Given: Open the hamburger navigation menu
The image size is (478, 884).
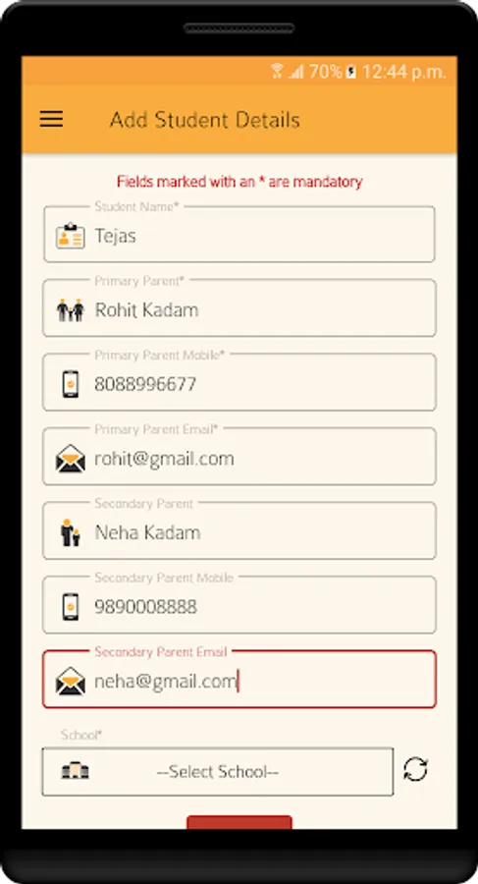Looking at the screenshot, I should [x=51, y=119].
